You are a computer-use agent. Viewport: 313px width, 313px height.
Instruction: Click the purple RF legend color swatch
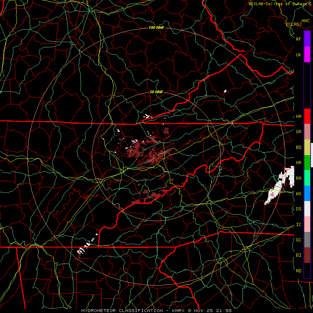pos(307,39)
